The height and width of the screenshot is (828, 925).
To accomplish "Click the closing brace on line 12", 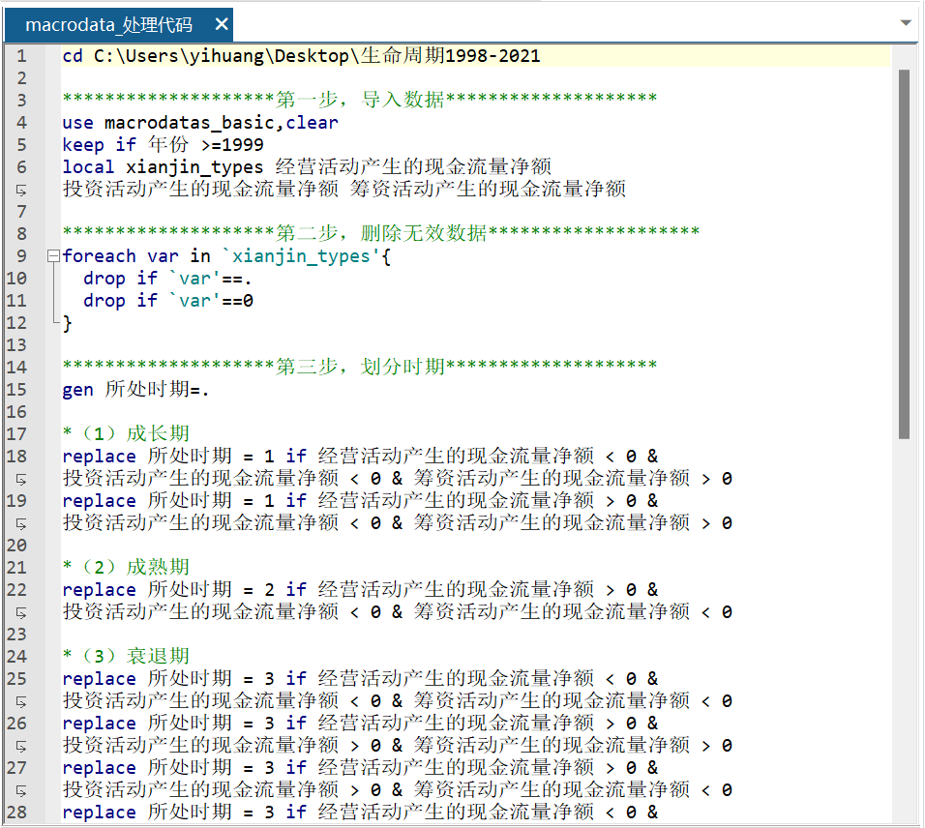I will pyautogui.click(x=68, y=323).
